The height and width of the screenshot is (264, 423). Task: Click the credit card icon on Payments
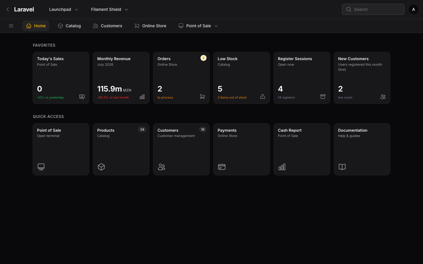[x=222, y=167]
